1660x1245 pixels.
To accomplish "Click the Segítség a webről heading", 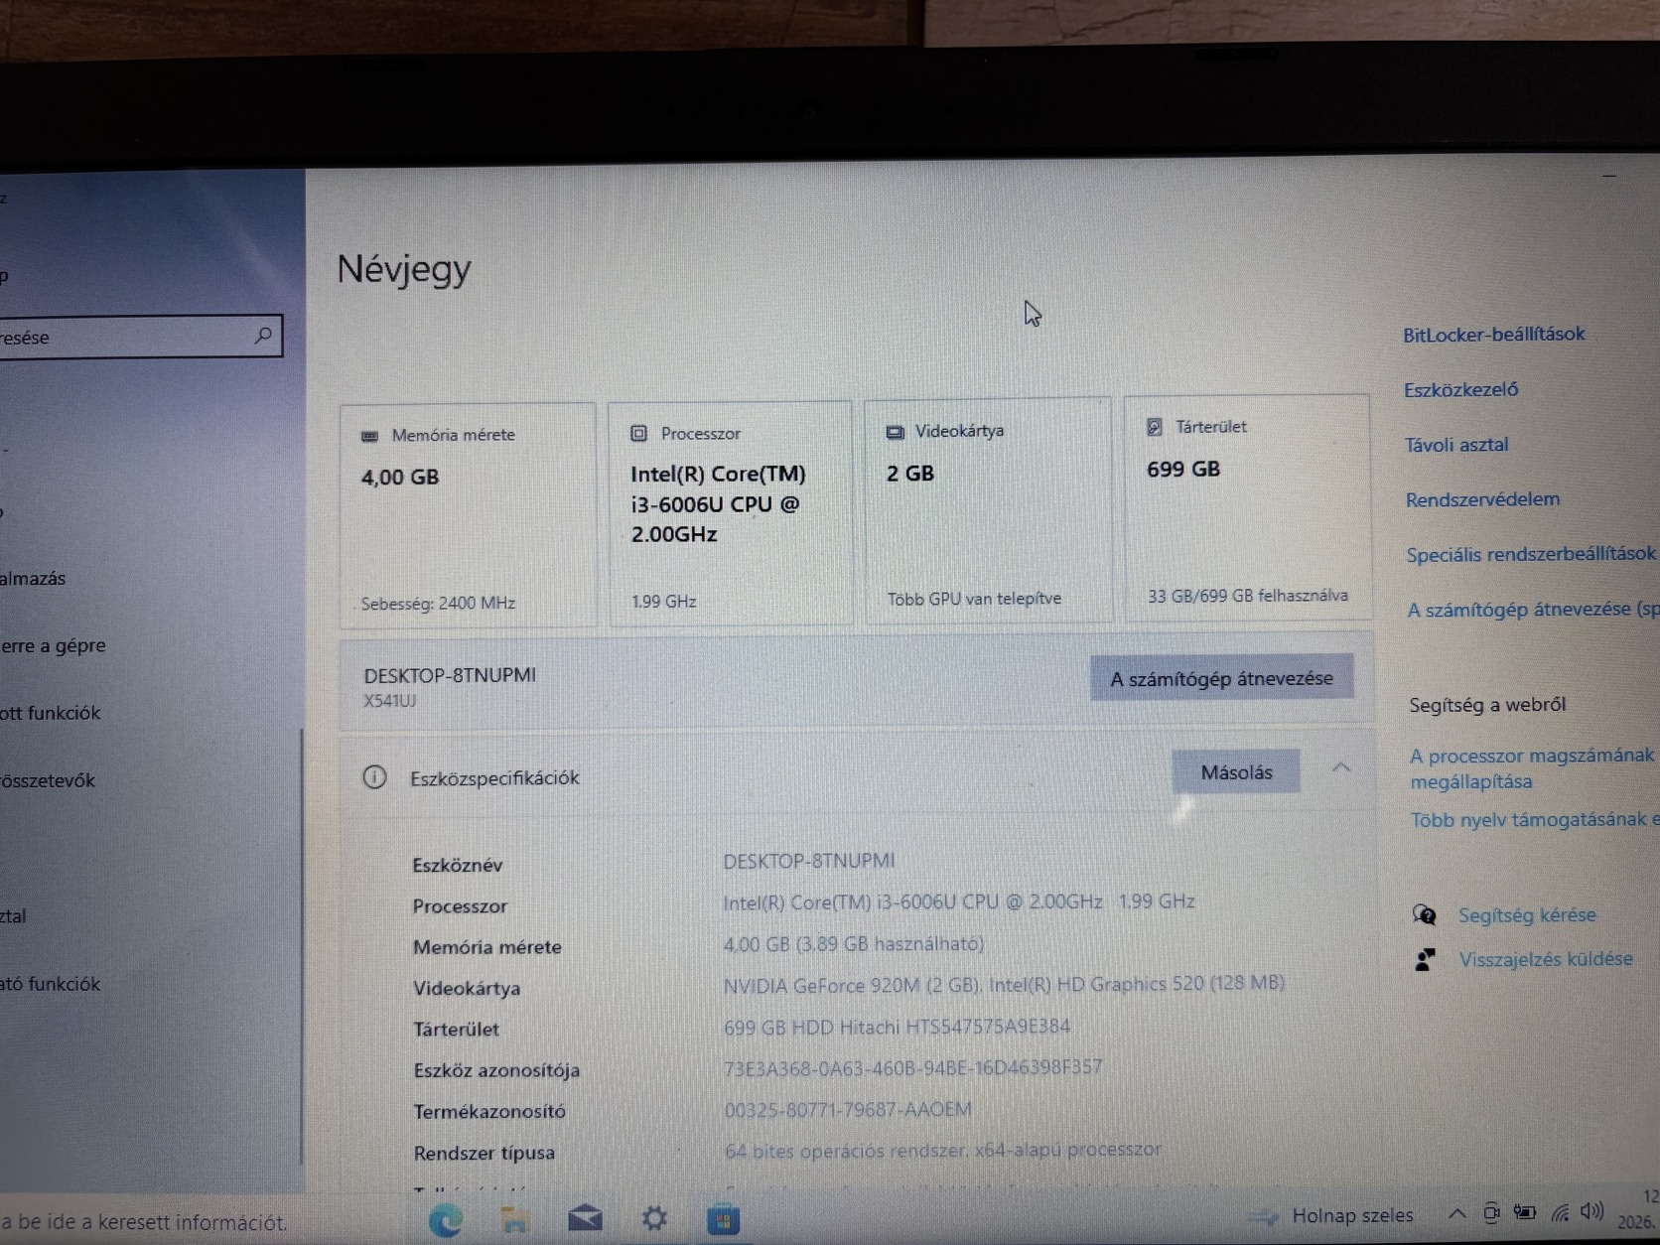I will [x=1487, y=705].
